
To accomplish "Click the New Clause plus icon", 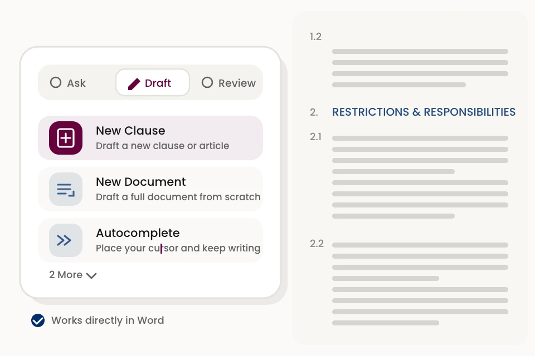I will pos(66,138).
